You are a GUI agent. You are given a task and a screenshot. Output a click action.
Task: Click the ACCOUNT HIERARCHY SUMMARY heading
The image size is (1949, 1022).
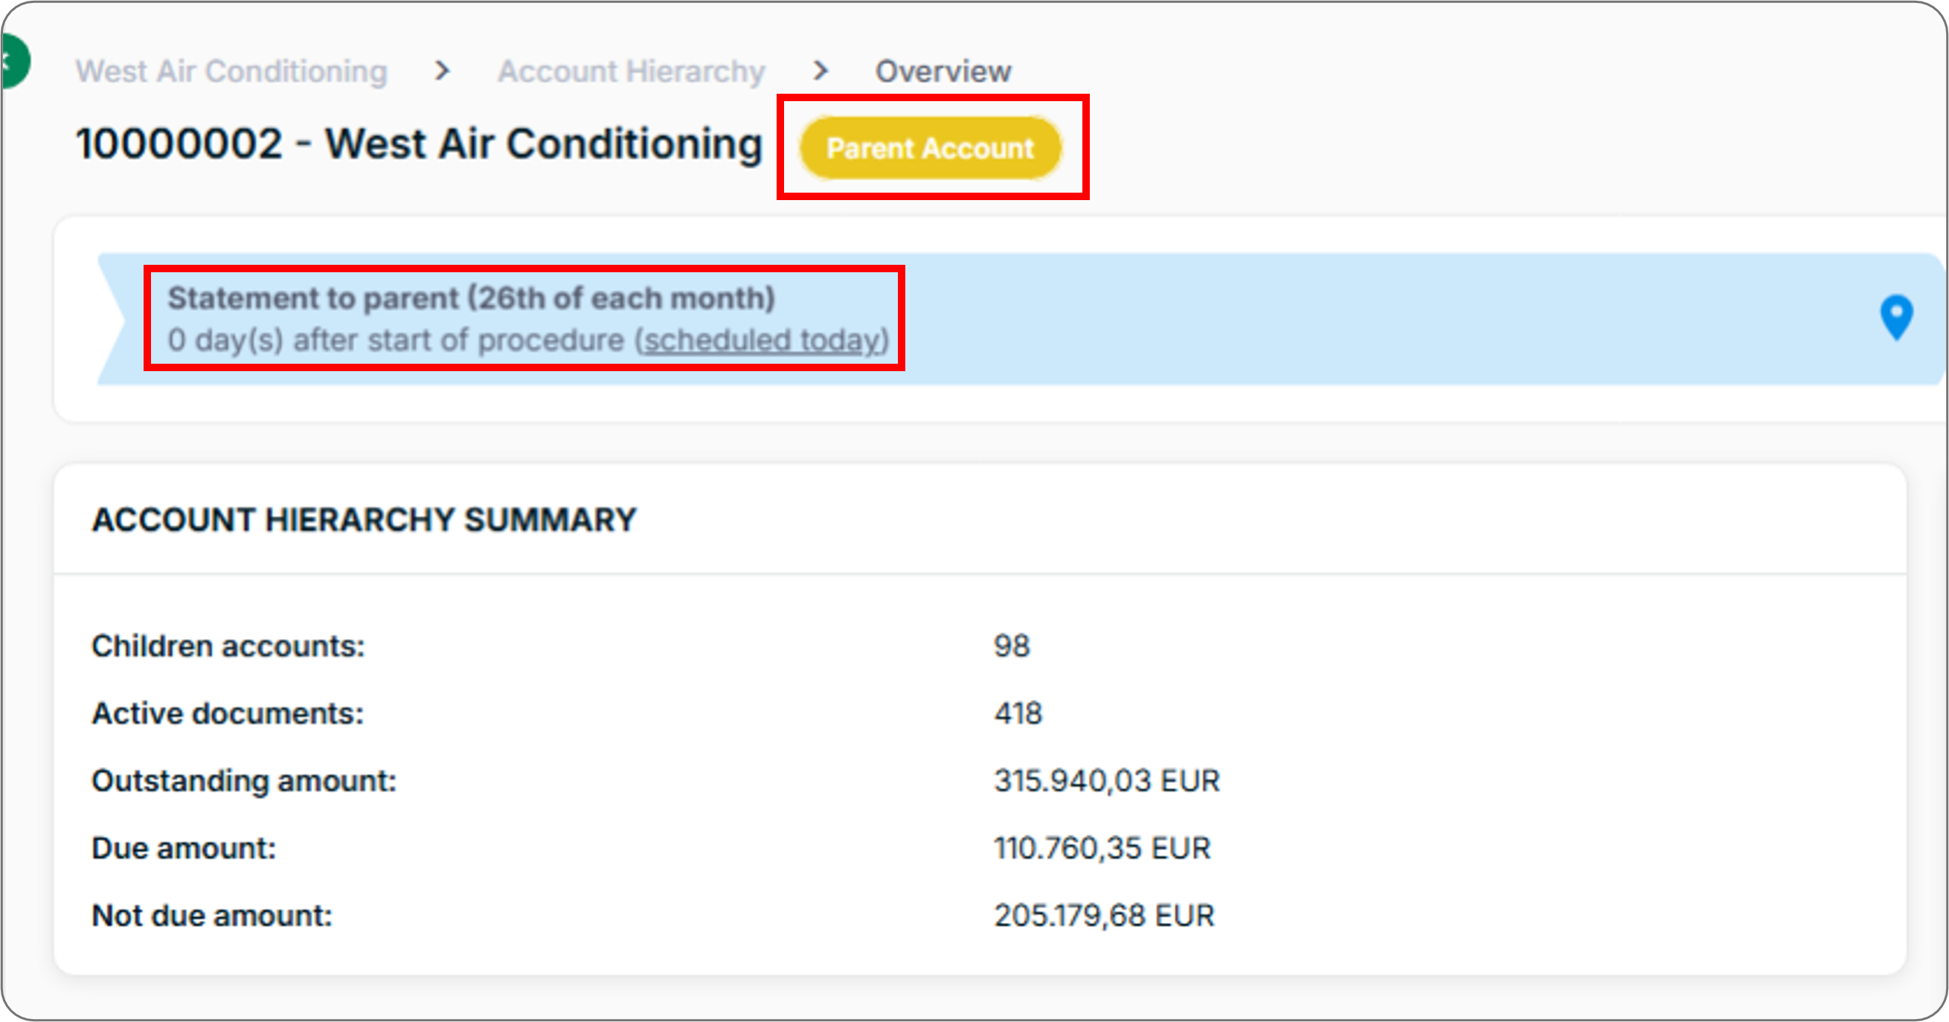(x=364, y=520)
